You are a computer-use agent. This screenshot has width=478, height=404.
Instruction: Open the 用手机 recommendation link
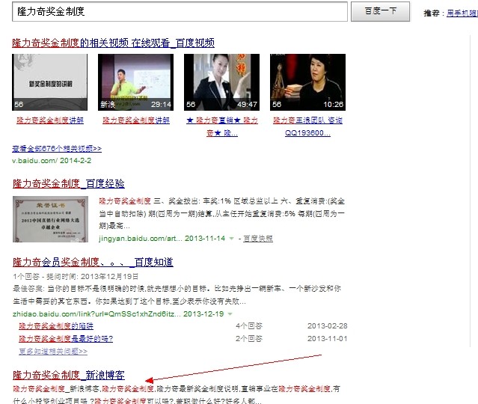462,13
